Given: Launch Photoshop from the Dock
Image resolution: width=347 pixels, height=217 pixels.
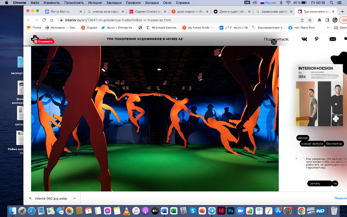Looking at the screenshot, I should (231, 210).
